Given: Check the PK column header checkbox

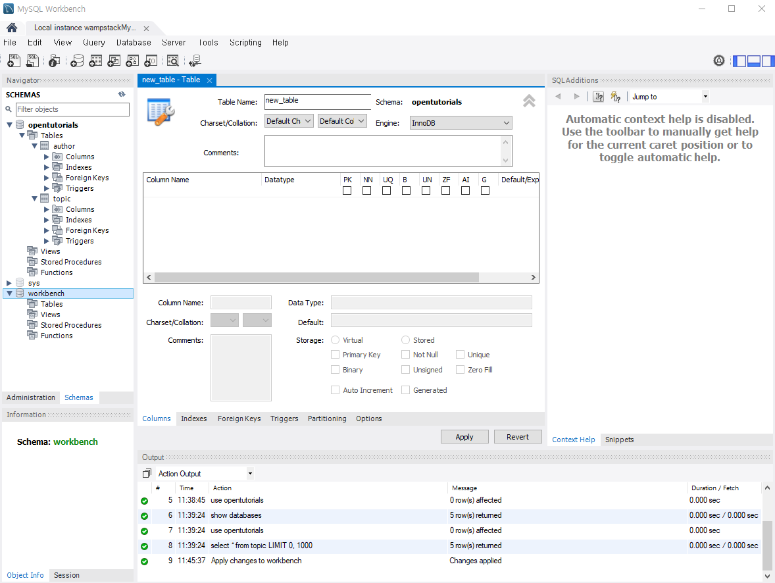Looking at the screenshot, I should coord(347,190).
